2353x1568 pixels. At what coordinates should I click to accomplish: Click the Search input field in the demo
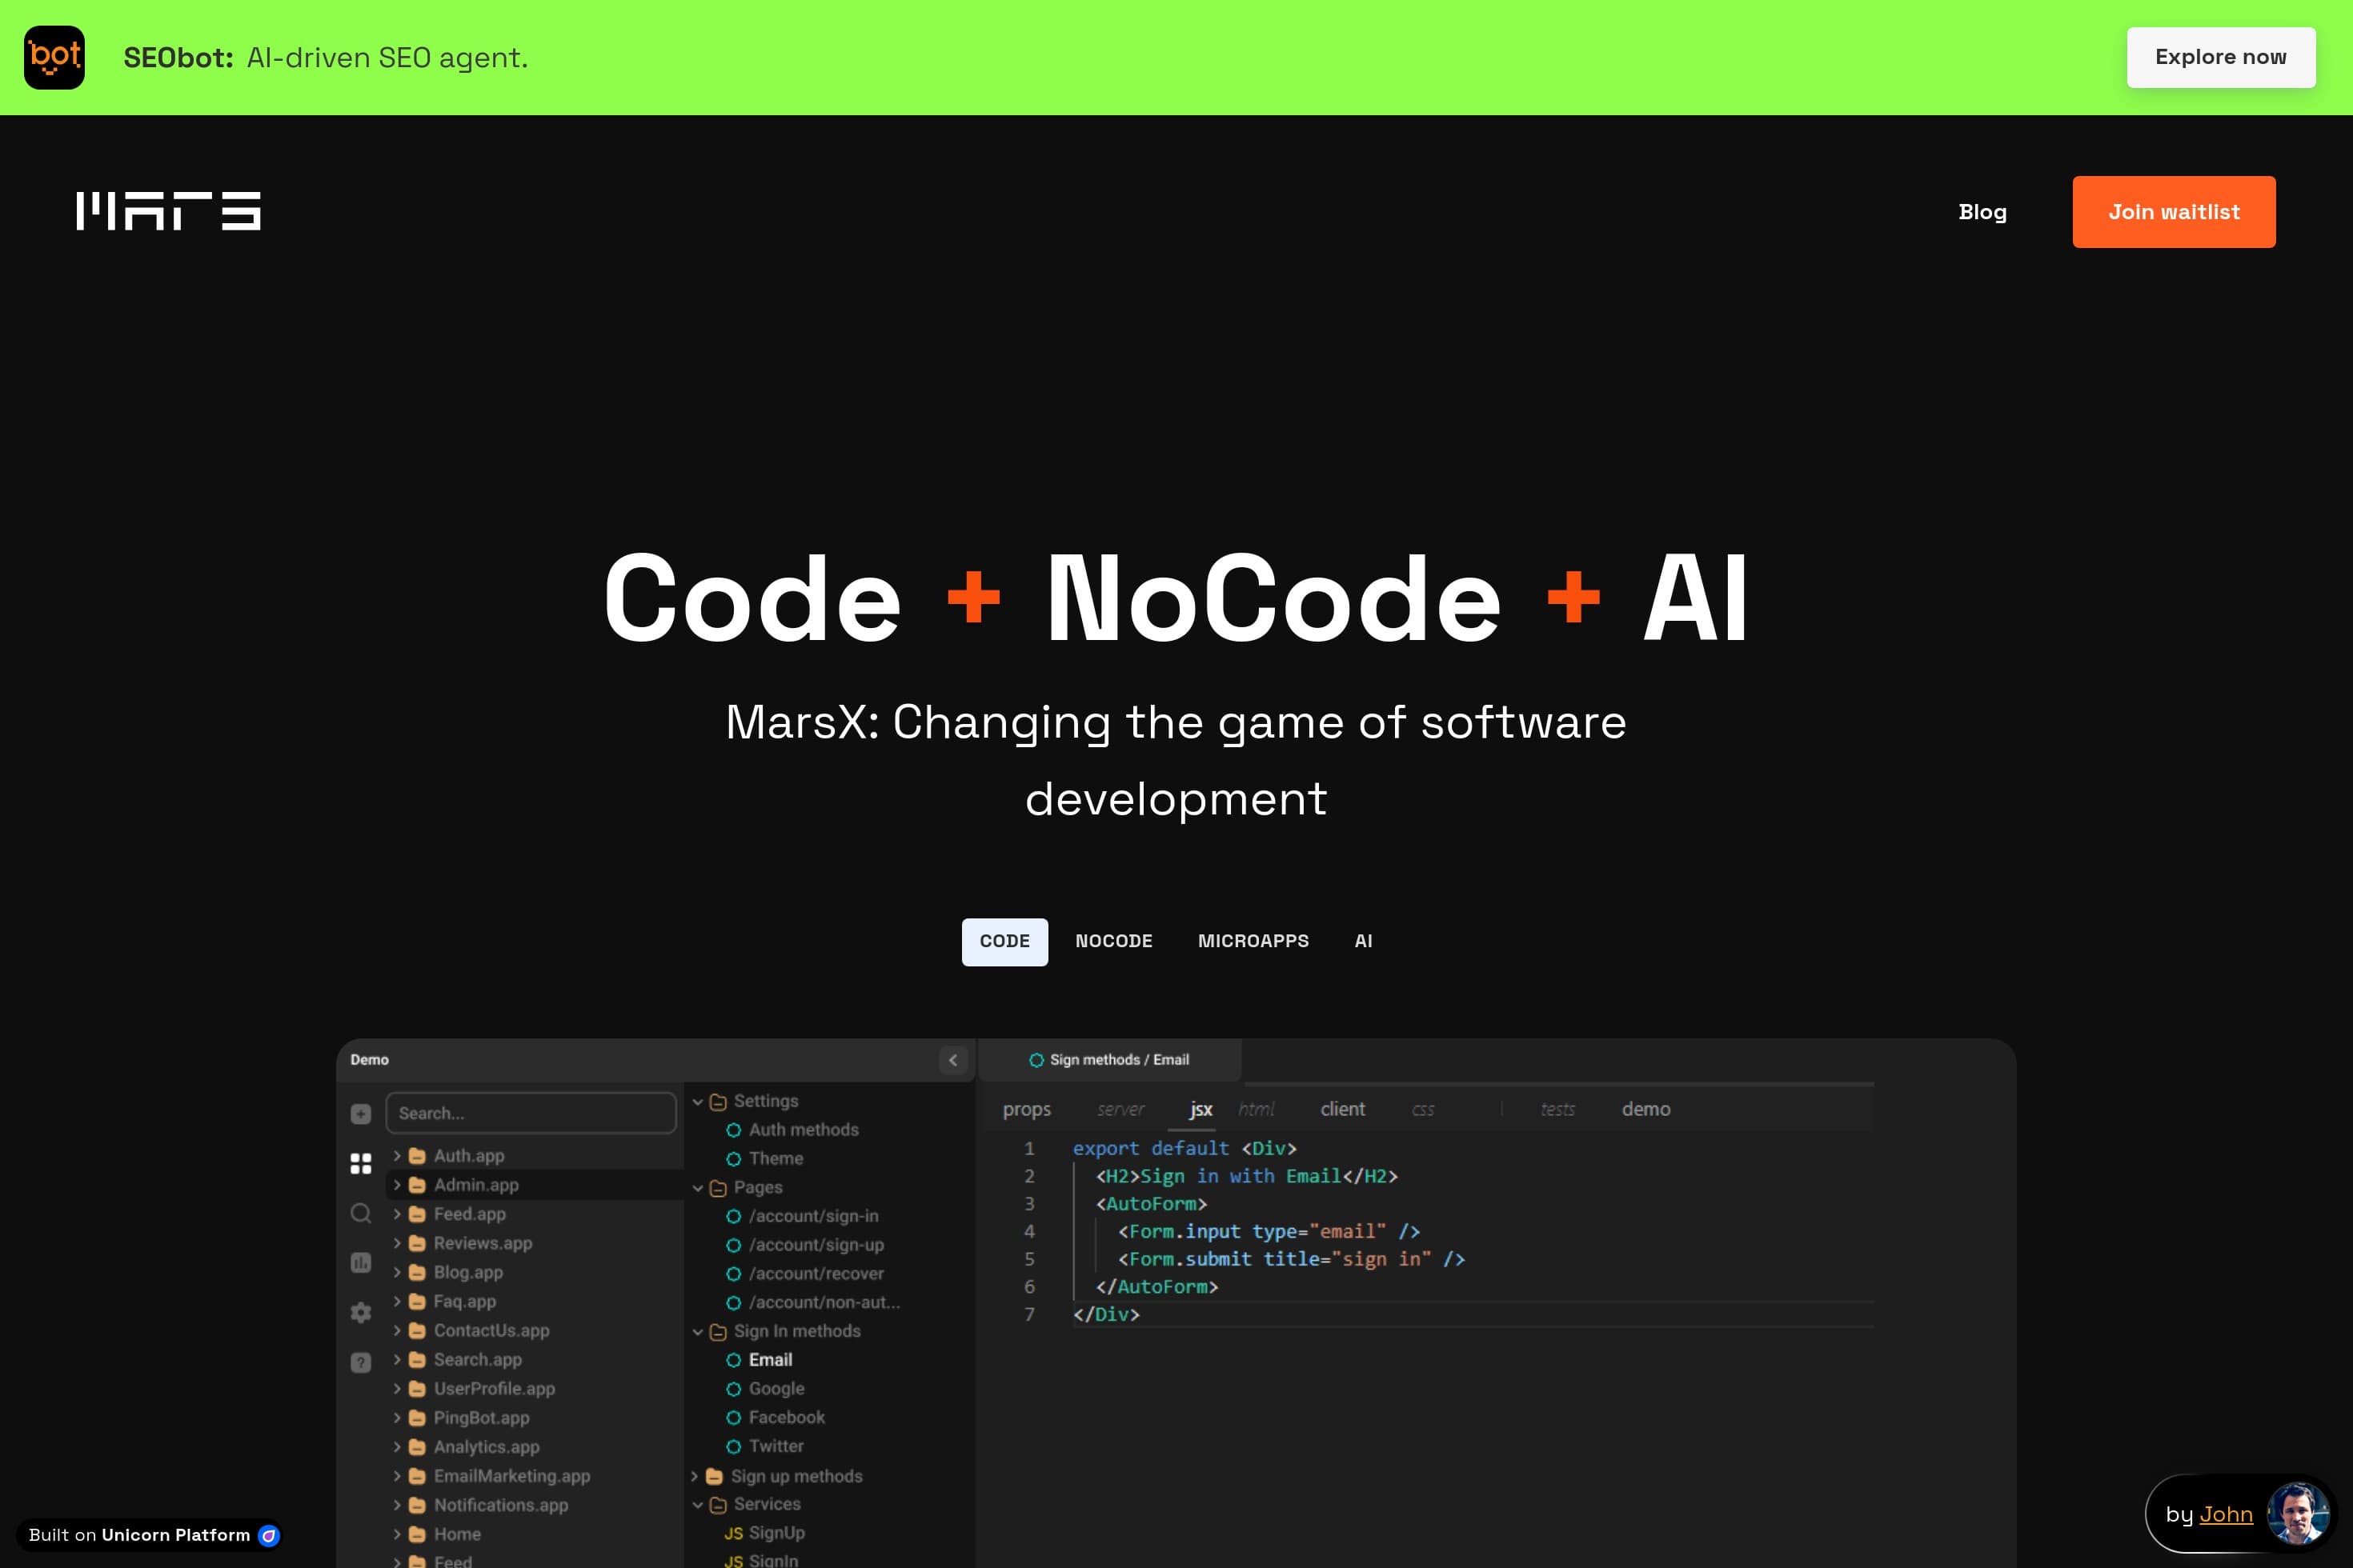click(531, 1112)
